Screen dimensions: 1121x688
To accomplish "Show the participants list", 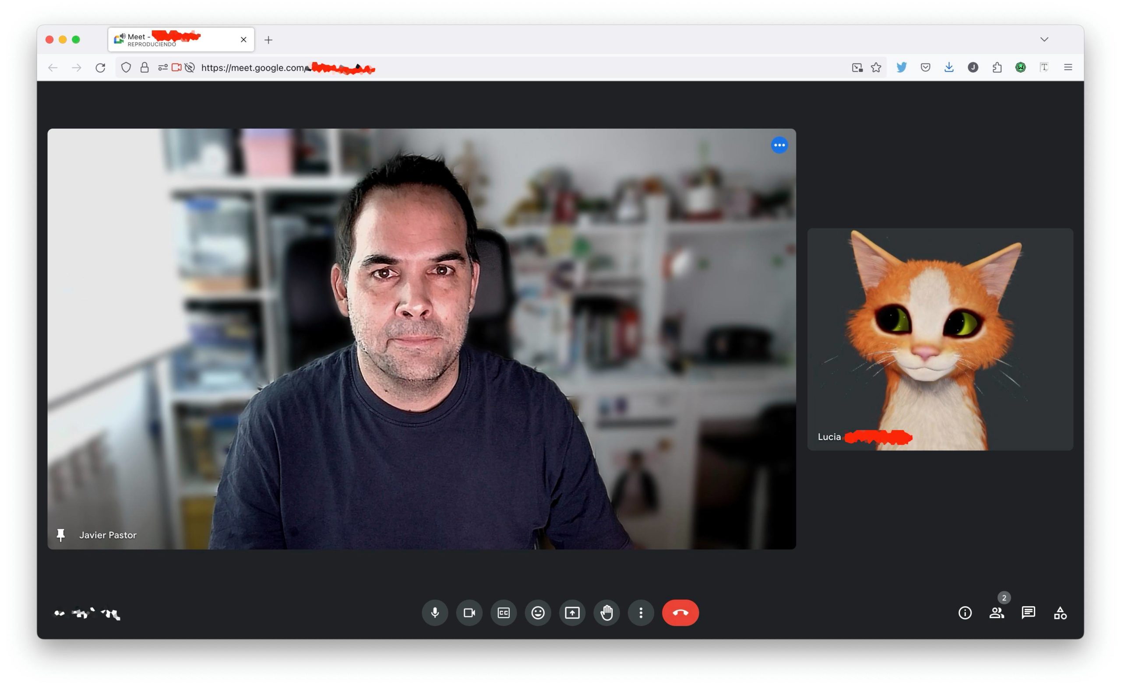I will click(996, 613).
